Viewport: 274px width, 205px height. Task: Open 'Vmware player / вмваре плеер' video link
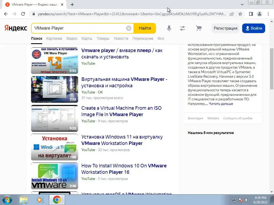pos(122,53)
